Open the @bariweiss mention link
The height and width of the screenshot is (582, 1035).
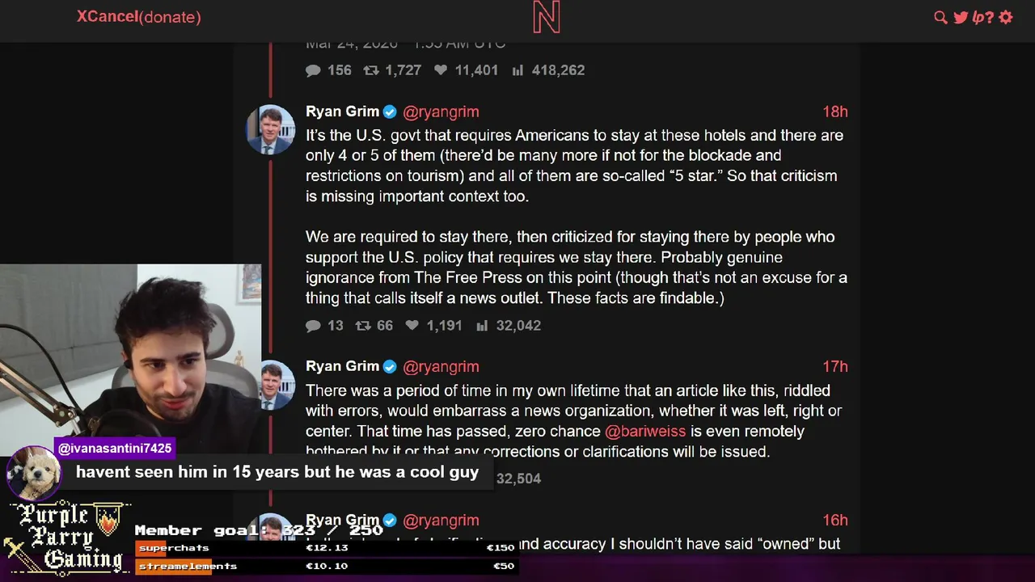click(x=645, y=432)
